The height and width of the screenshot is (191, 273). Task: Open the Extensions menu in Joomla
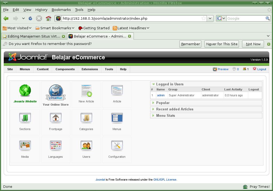90,69
